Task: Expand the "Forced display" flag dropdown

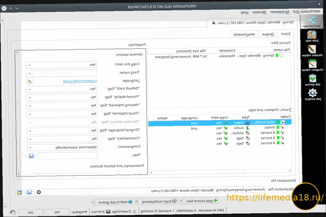Action: click(62, 97)
